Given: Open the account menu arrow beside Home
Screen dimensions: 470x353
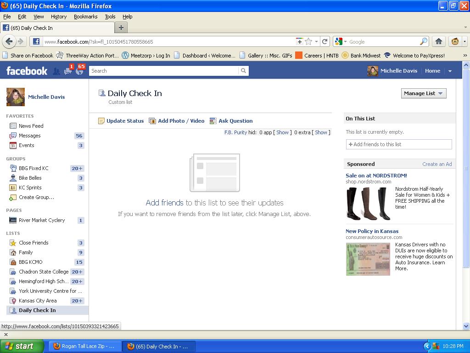Looking at the screenshot, I should (x=450, y=71).
